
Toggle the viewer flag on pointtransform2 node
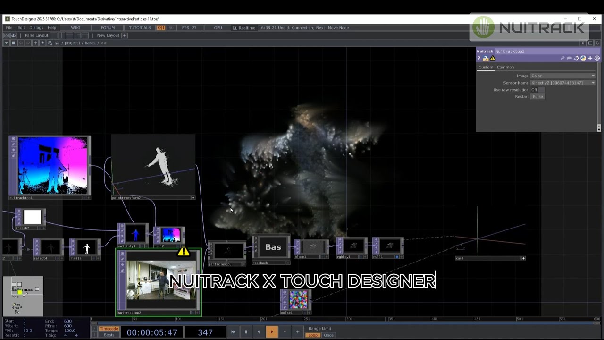pyautogui.click(x=193, y=198)
